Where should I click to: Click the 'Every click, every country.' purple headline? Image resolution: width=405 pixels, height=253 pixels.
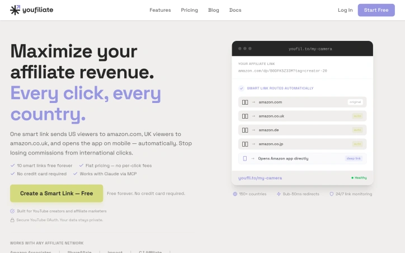pos(86,104)
